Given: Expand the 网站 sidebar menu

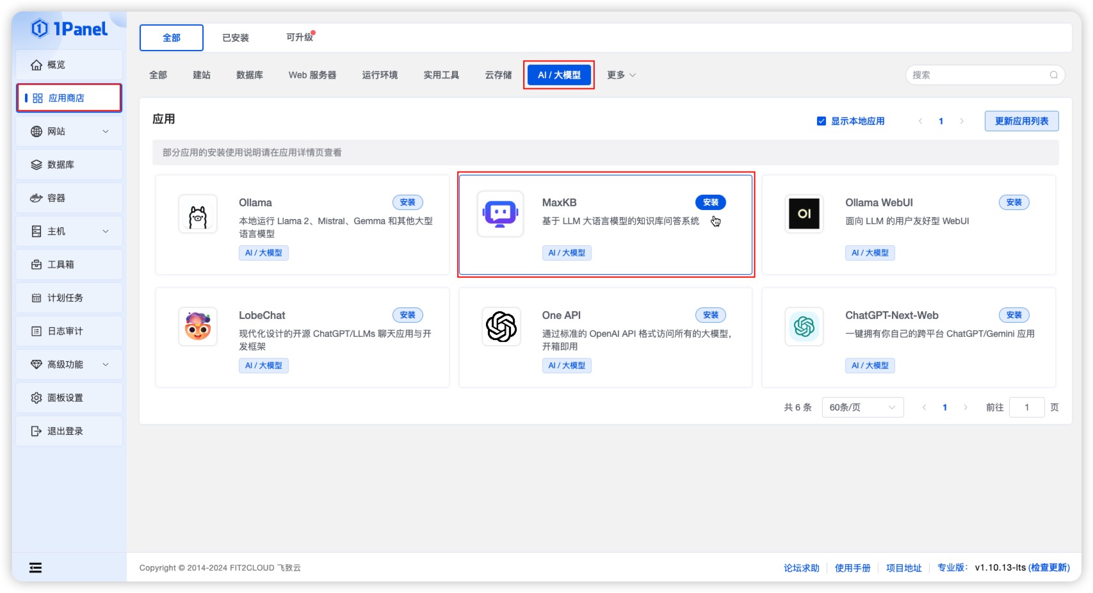Looking at the screenshot, I should point(69,131).
